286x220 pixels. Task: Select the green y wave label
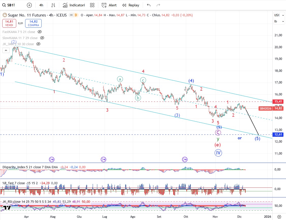[x=218, y=139]
